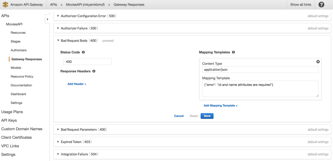Open Usage Plans in the sidebar

pyautogui.click(x=12, y=112)
